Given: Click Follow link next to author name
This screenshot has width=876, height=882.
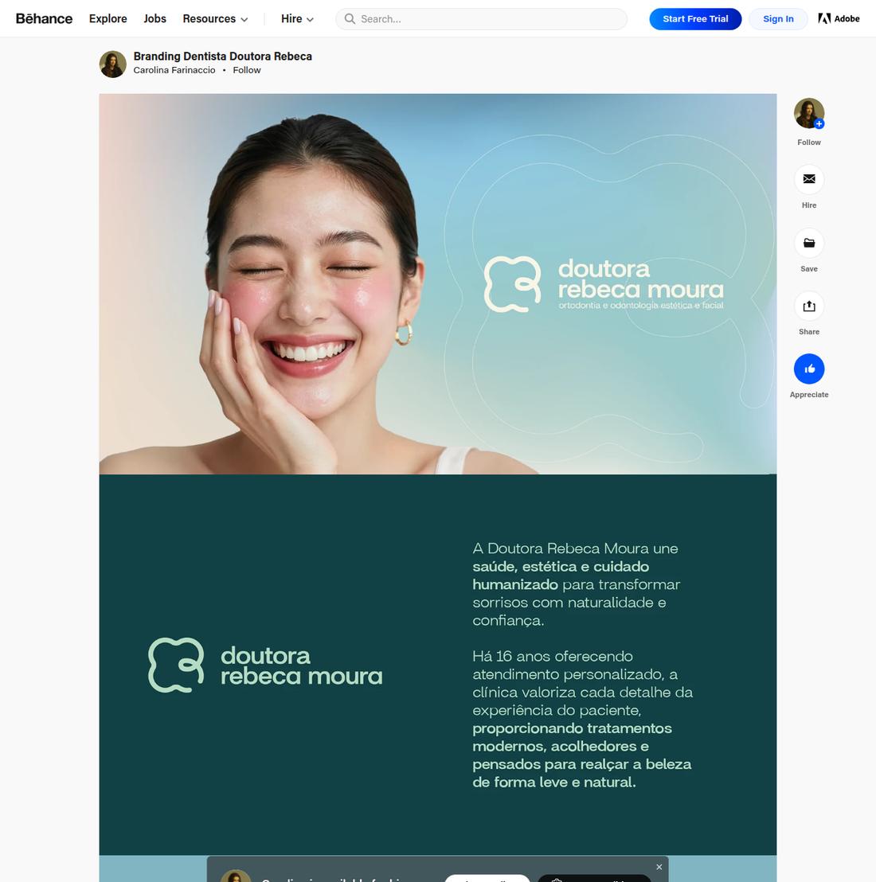Looking at the screenshot, I should [247, 70].
